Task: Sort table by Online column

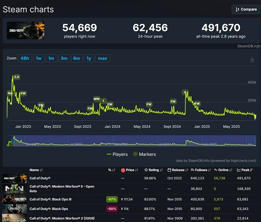Action: click(x=223, y=170)
